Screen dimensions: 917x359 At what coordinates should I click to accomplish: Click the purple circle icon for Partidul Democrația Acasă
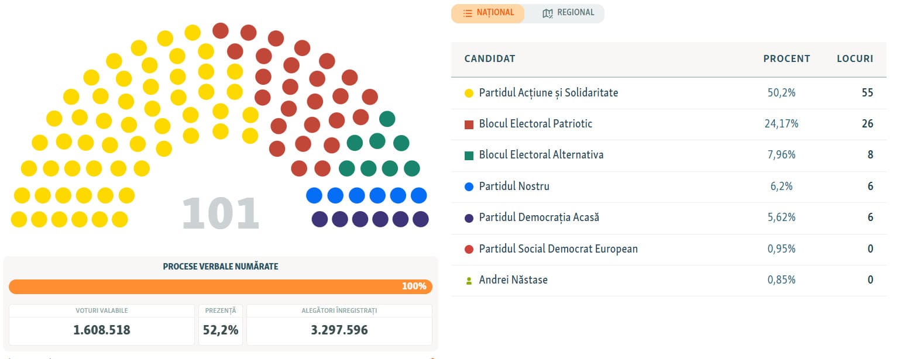pos(469,218)
